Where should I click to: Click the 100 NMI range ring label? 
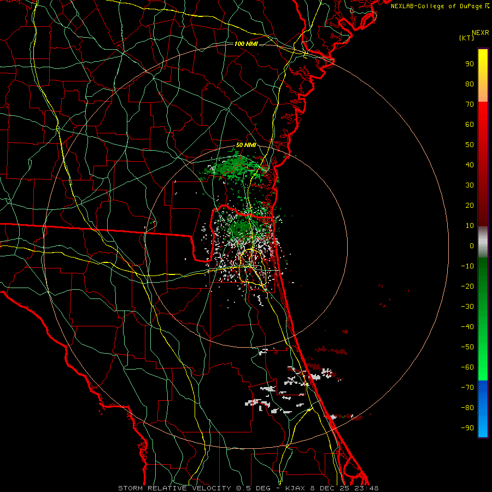point(246,44)
